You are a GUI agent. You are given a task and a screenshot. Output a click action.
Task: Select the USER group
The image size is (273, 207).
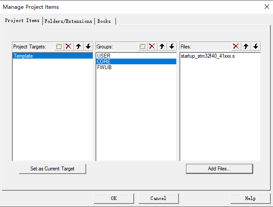tap(136, 56)
